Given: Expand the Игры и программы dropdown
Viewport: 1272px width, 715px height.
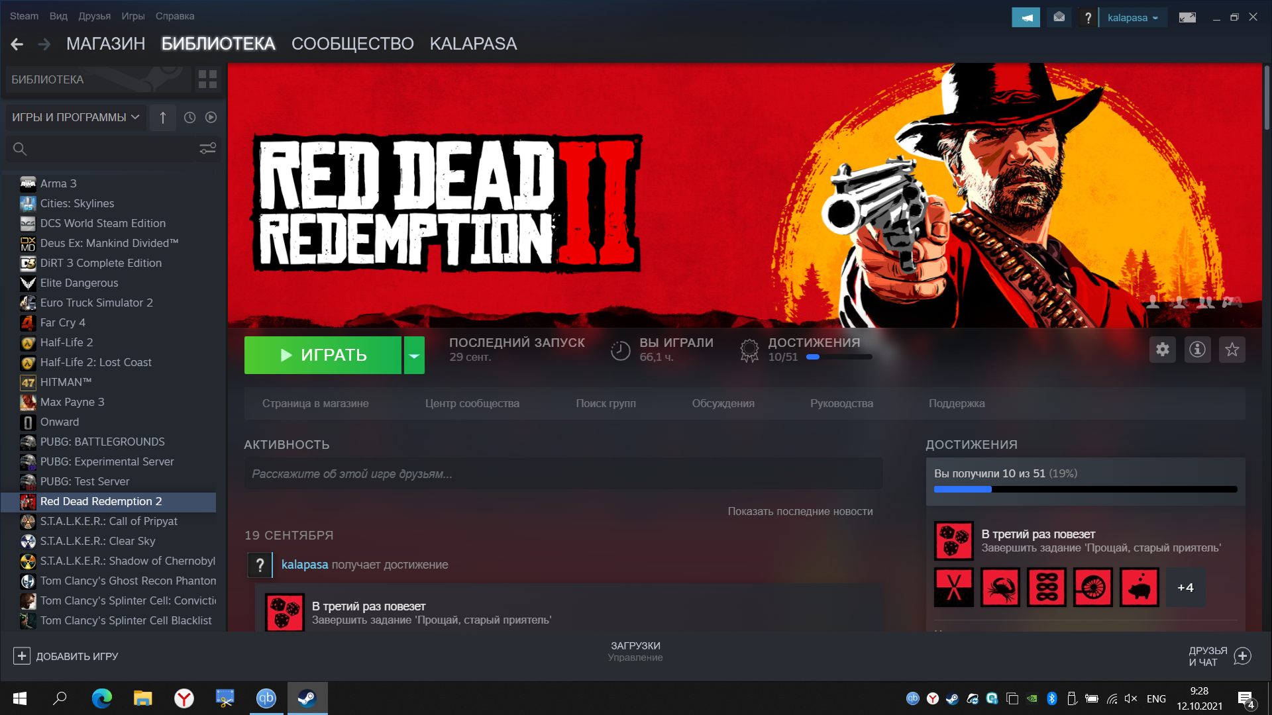Looking at the screenshot, I should (76, 117).
